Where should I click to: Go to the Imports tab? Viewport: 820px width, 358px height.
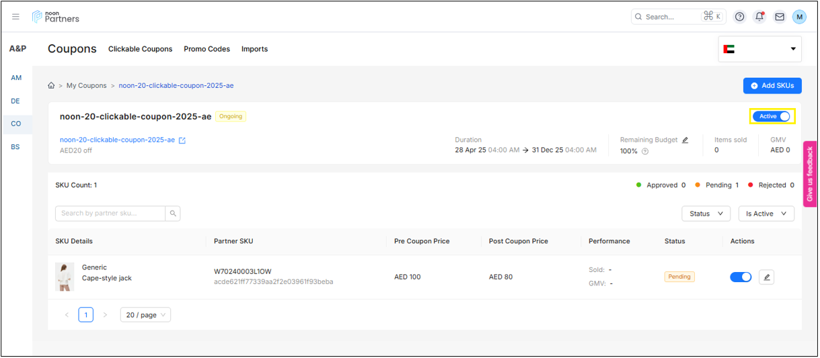point(254,49)
